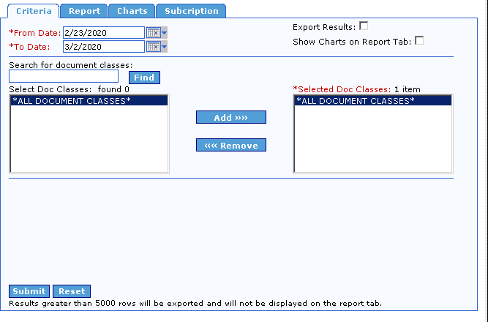Go to the Subcription tab
The width and height of the screenshot is (488, 322).
click(191, 11)
